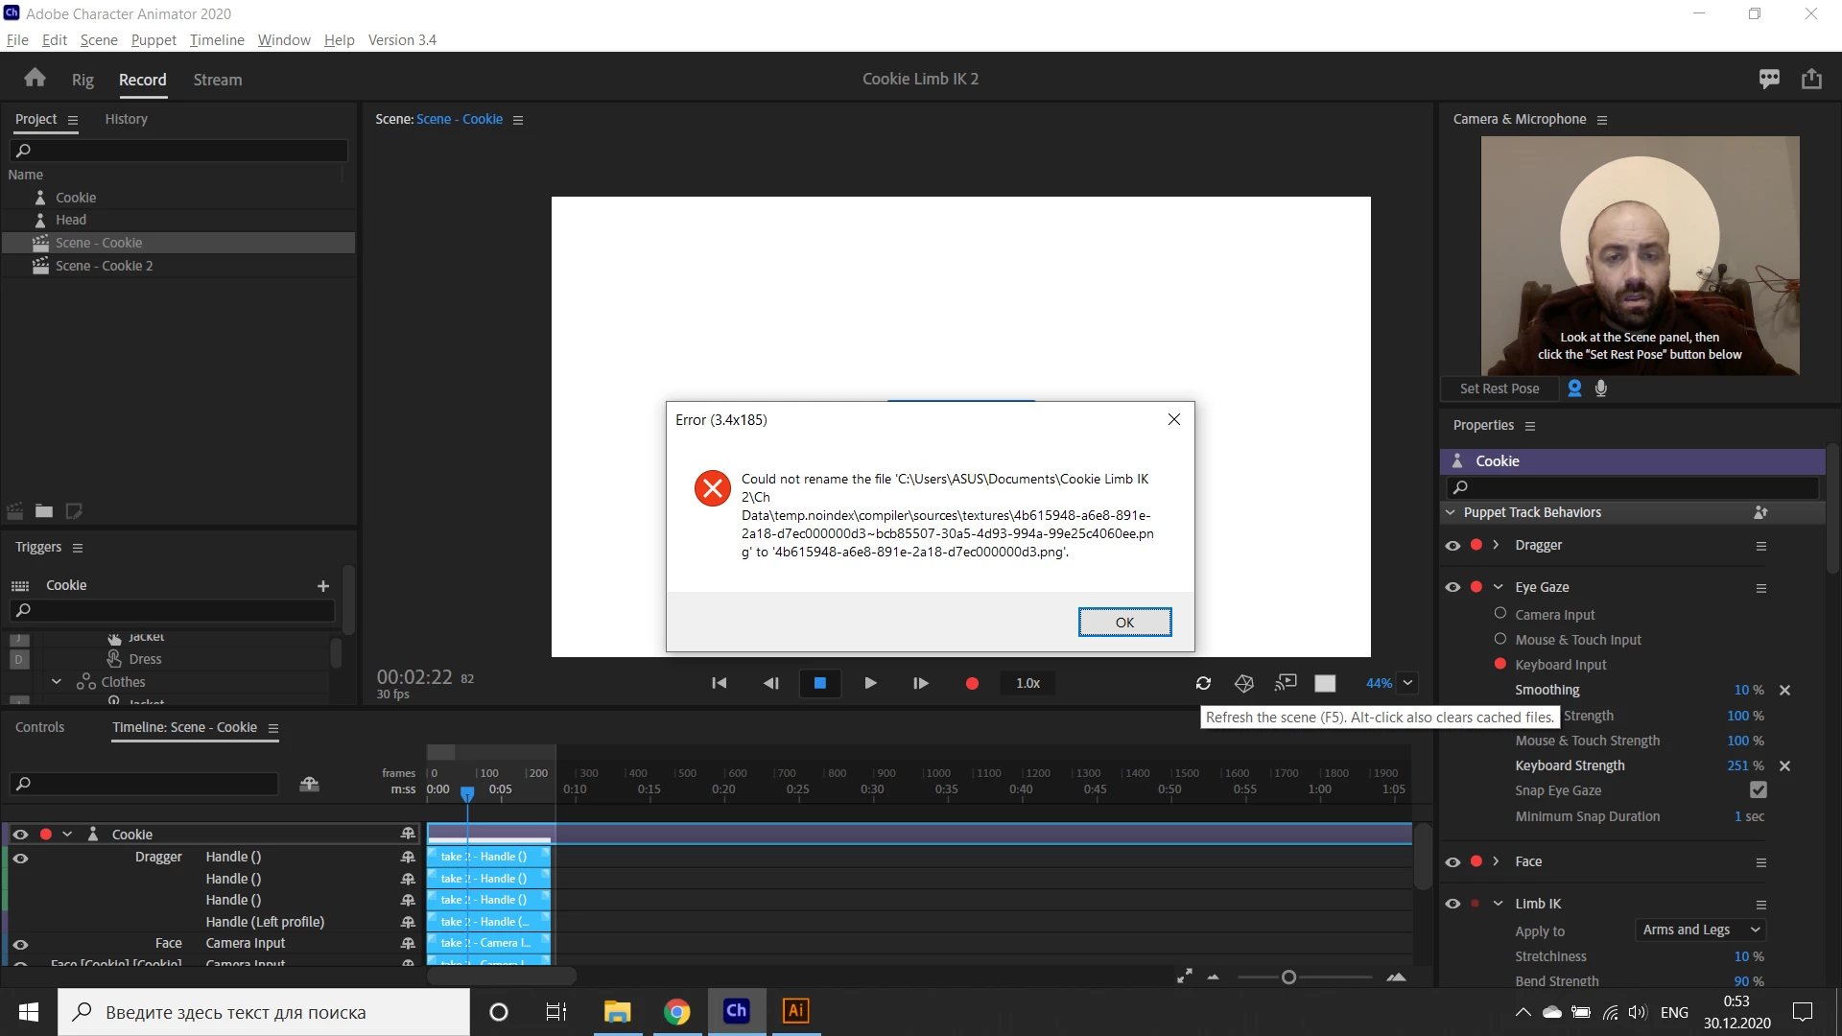1842x1036 pixels.
Task: Toggle the Snap Eye Gaze checkbox
Action: (x=1758, y=790)
